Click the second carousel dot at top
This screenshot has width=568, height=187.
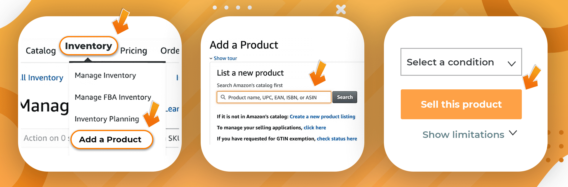(x=226, y=7)
